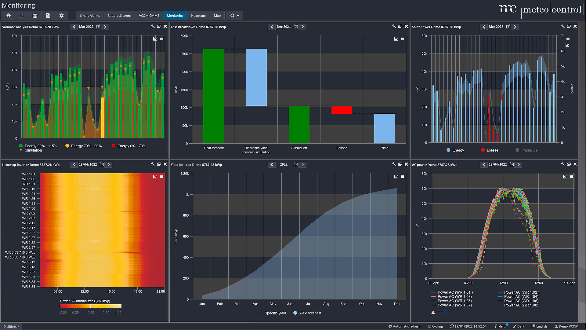Image resolution: width=586 pixels, height=330 pixels.
Task: Open the home dashboard icon
Action: point(8,16)
